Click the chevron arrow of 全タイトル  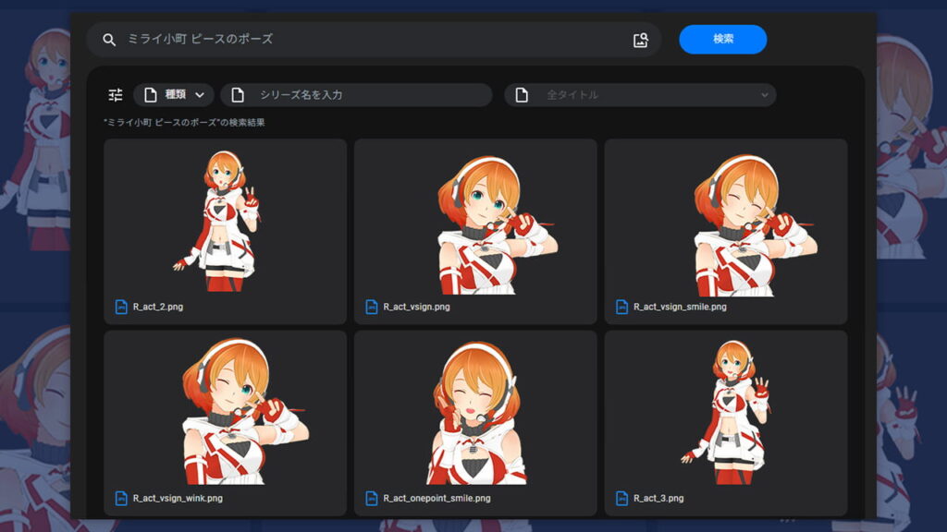pyautogui.click(x=764, y=95)
